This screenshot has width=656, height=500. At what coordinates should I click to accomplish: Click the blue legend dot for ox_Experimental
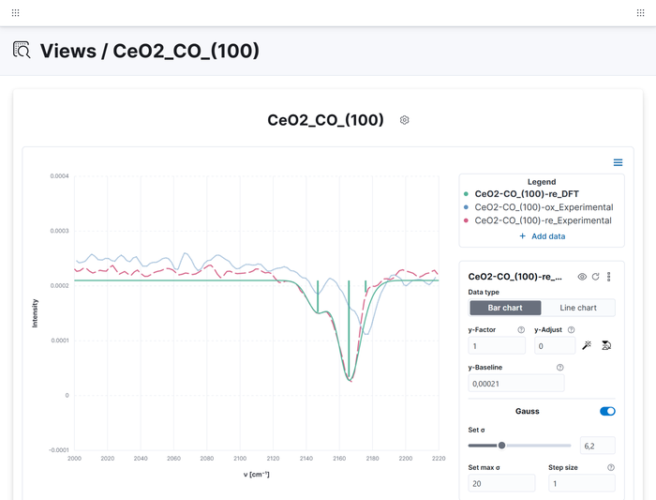466,207
